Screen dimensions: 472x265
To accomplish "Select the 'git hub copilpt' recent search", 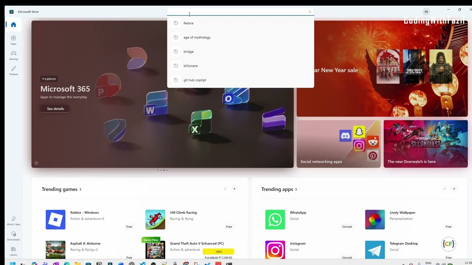I will point(240,80).
